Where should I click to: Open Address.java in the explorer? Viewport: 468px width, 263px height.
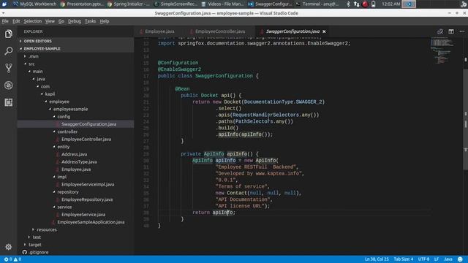(x=74, y=154)
